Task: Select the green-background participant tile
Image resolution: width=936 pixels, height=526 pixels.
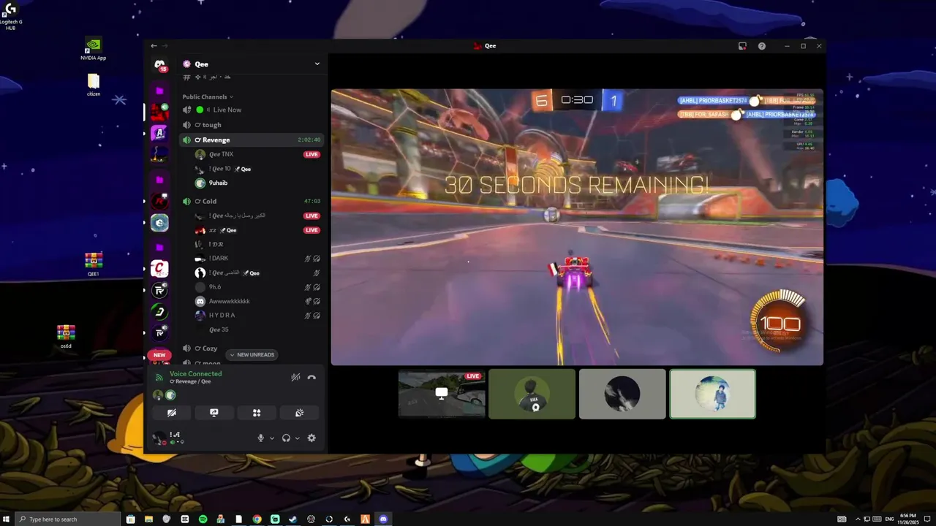Action: click(x=532, y=394)
